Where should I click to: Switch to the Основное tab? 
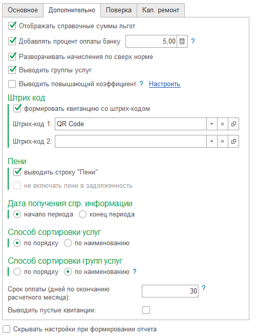point(23,10)
